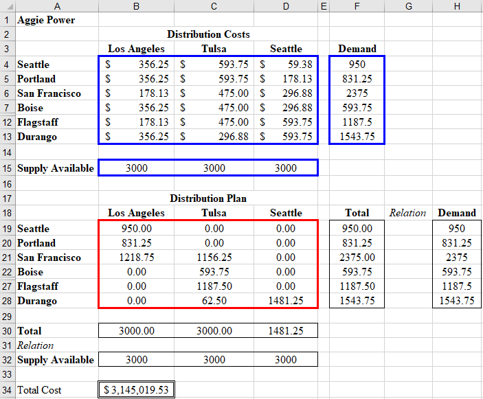This screenshot has height=399, width=483.
Task: Select Demand value 1543.75 in column H
Action: click(x=457, y=301)
